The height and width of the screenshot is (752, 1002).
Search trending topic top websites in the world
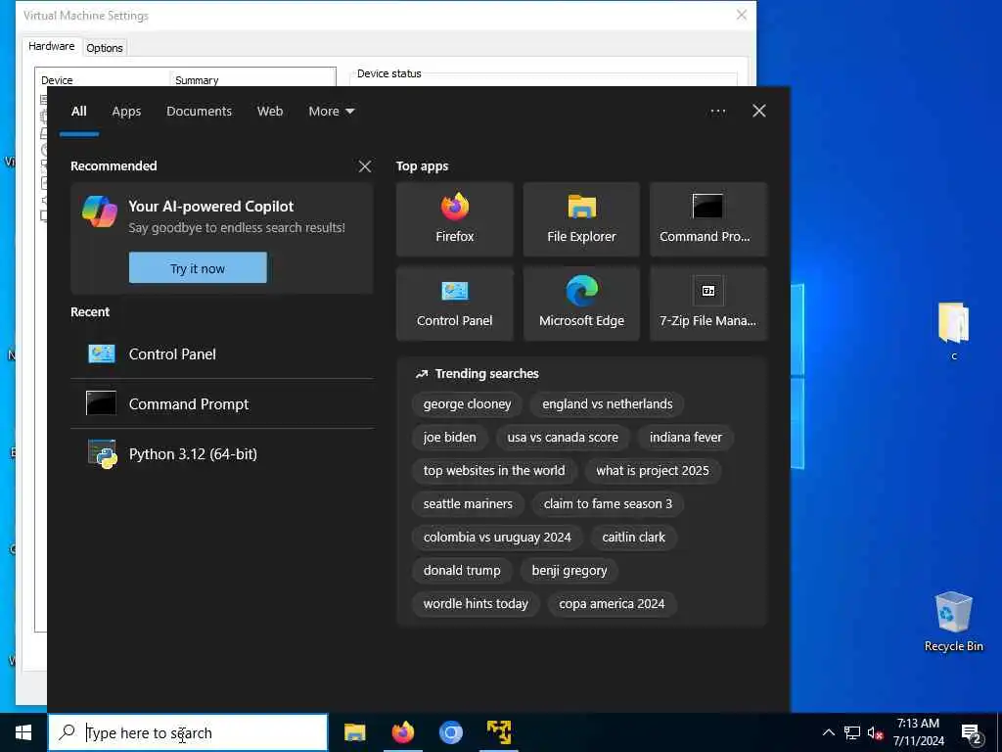[494, 471]
